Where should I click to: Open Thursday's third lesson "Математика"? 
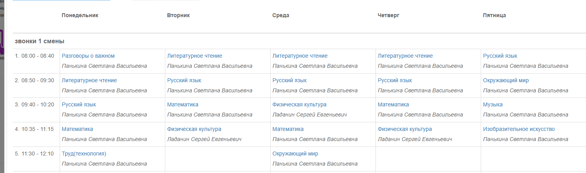[393, 104]
